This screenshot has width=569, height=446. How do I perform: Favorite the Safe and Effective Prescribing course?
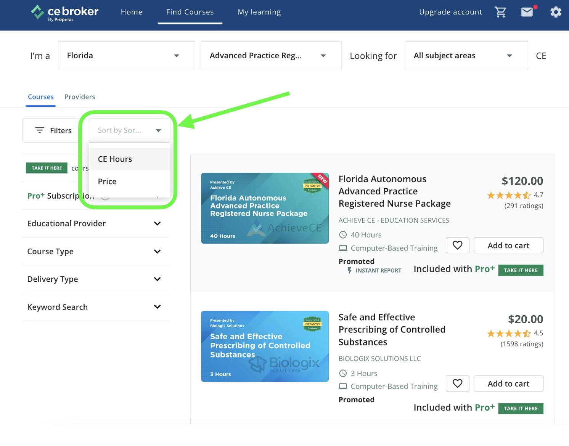(457, 383)
